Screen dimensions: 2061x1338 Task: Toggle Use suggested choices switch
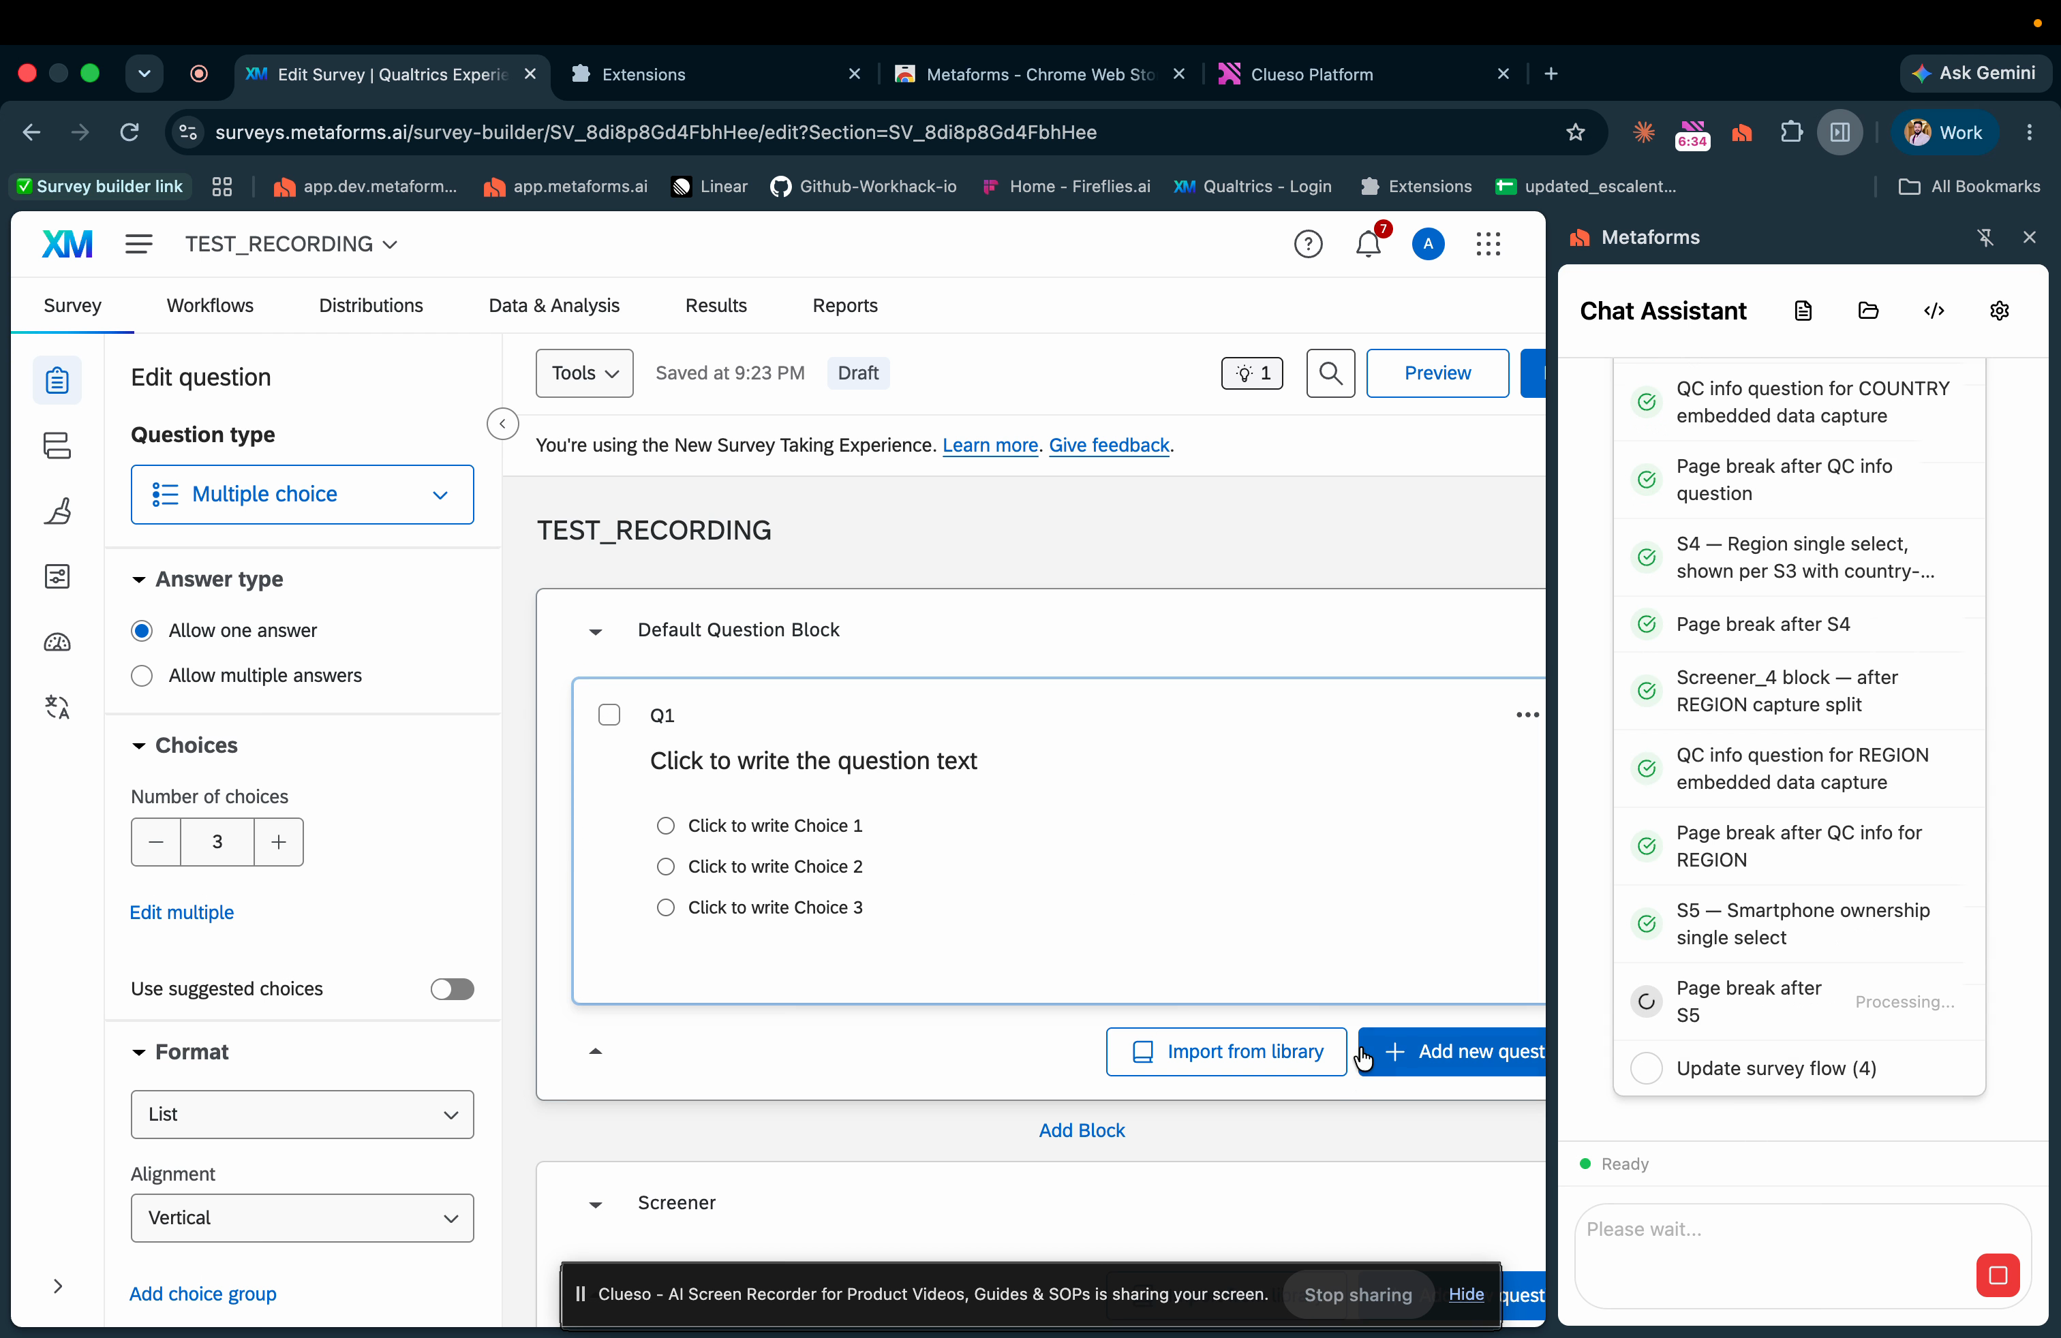point(452,989)
